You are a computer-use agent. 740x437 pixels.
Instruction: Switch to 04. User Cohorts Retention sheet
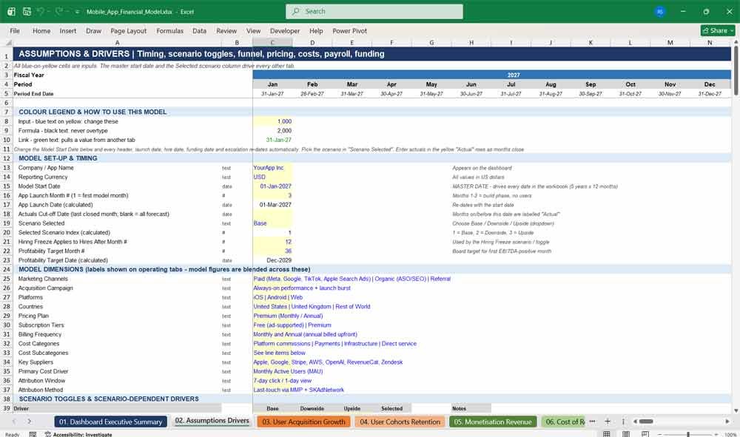click(x=400, y=421)
